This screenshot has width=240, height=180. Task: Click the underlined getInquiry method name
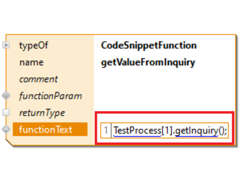coord(196,130)
